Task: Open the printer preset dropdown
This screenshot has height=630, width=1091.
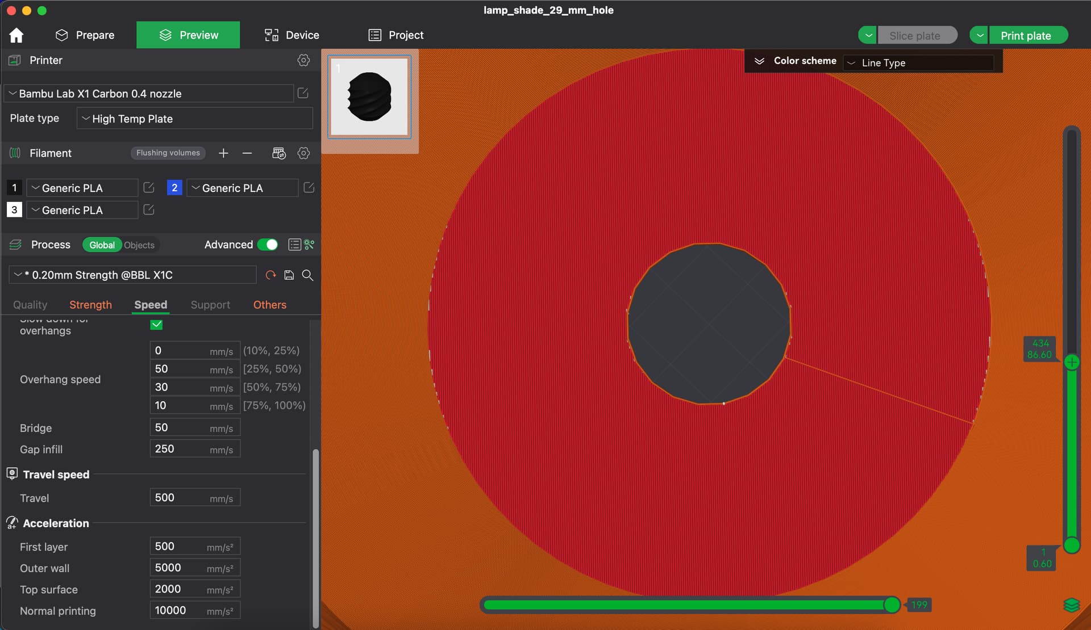Action: [x=149, y=94]
